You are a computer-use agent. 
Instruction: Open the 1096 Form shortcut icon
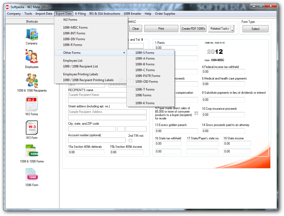(x=32, y=175)
